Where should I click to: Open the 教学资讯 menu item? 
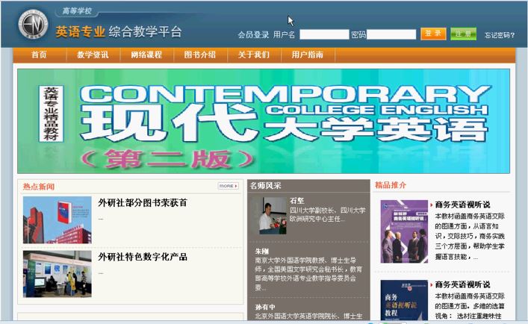coord(93,54)
